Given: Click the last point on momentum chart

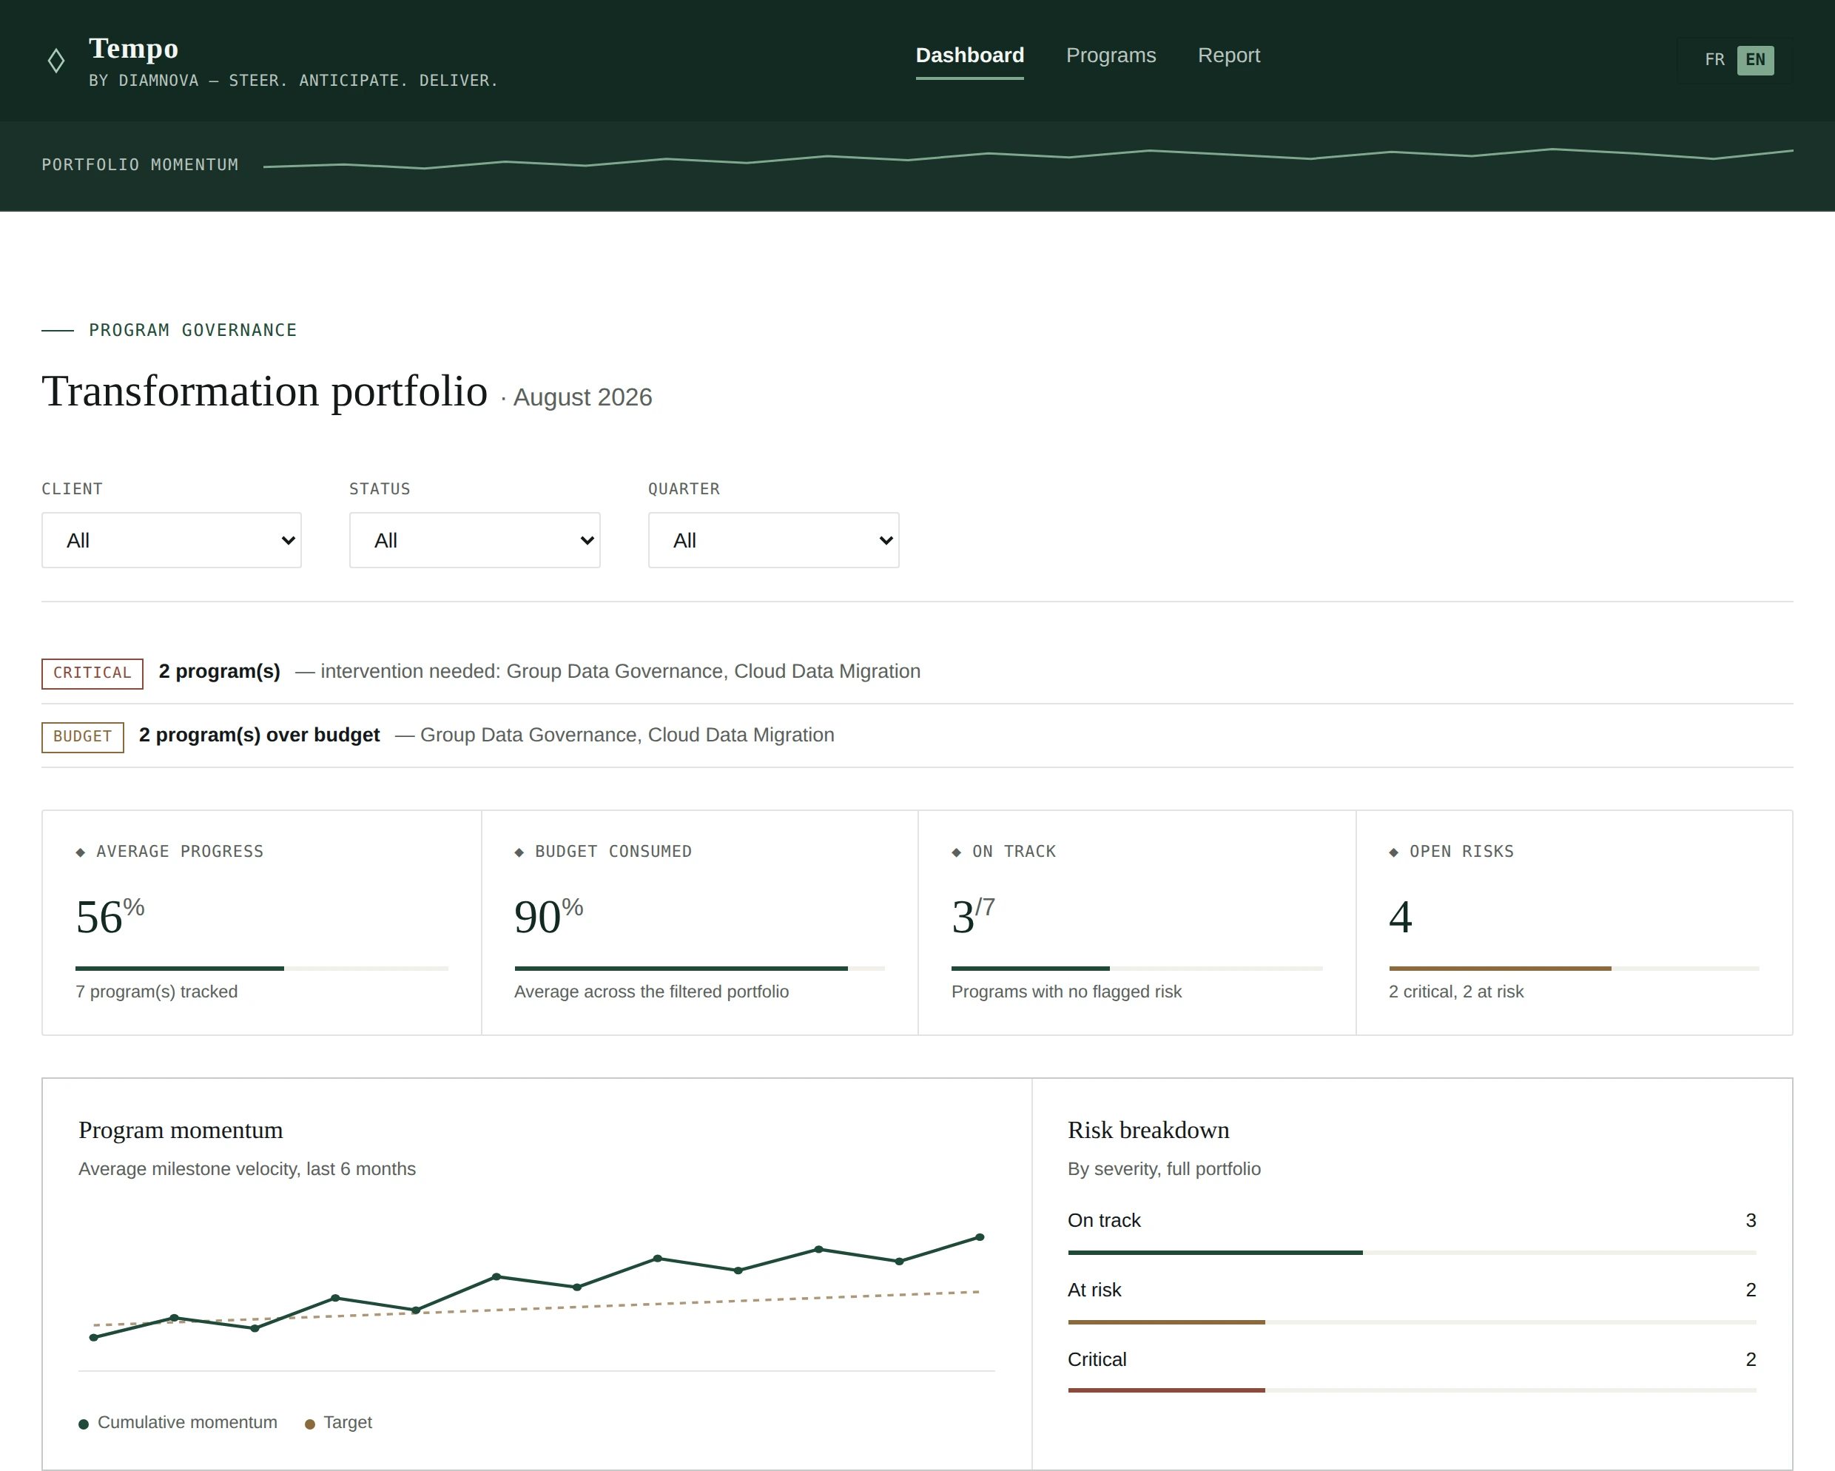Looking at the screenshot, I should click(980, 1237).
